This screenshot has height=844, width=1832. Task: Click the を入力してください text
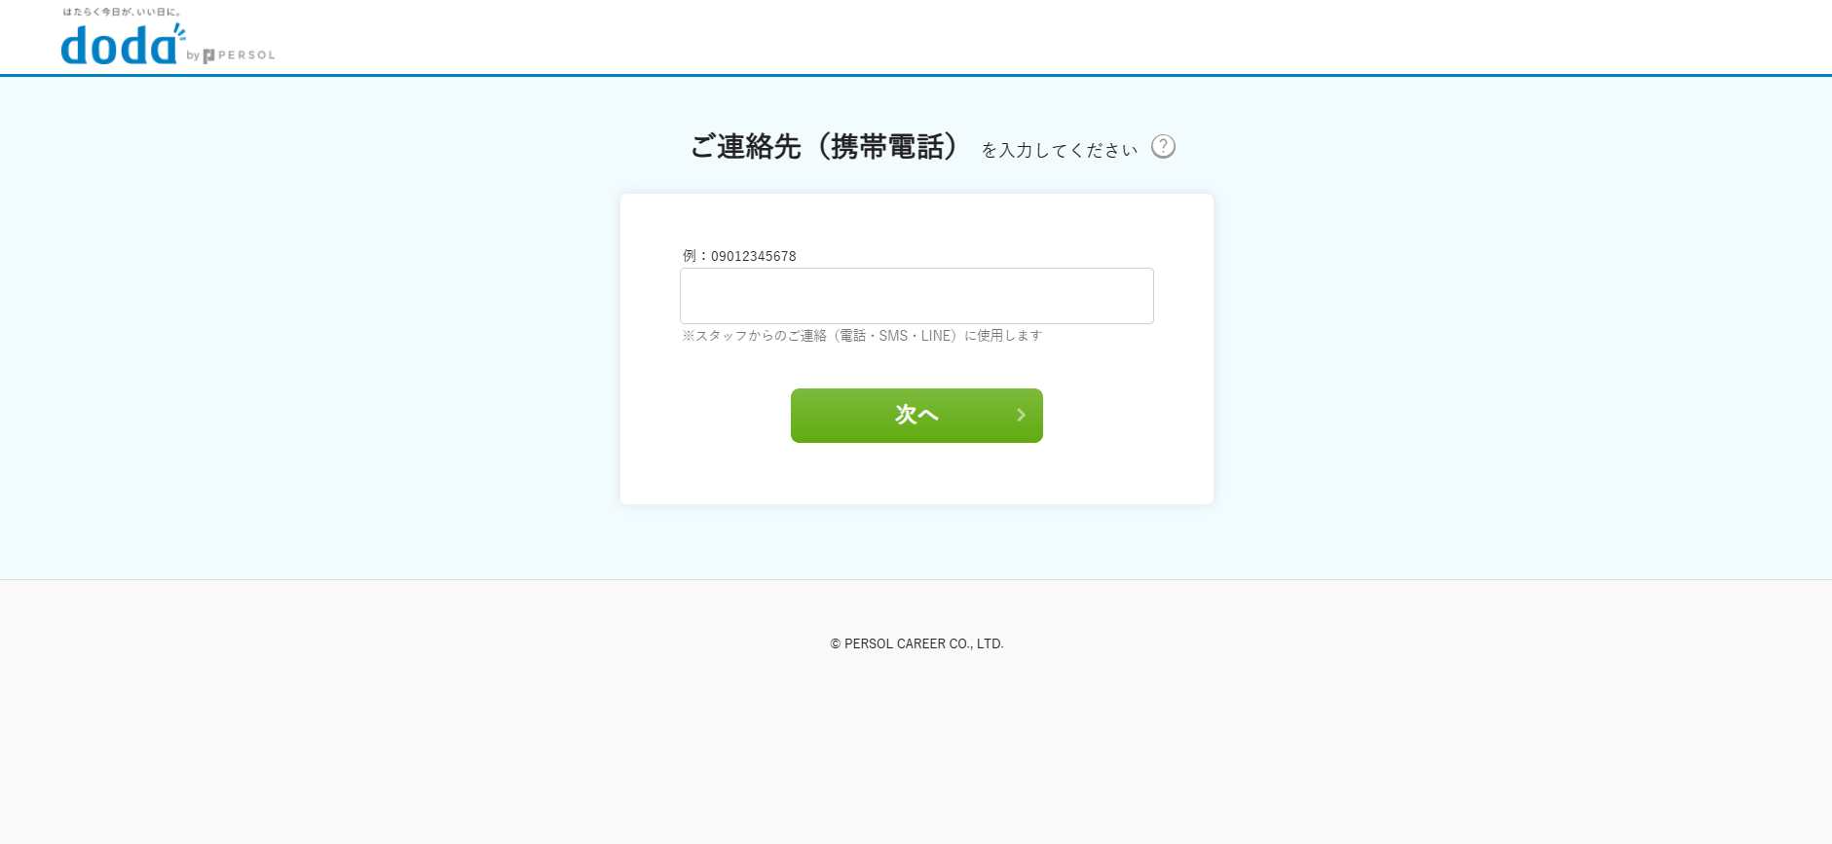click(x=1060, y=150)
